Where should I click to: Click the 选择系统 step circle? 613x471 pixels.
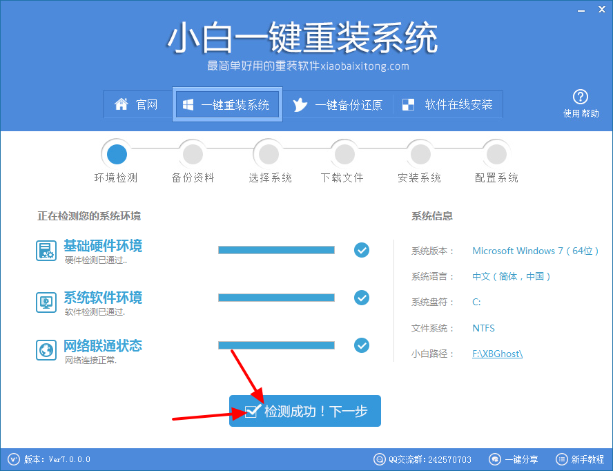tap(269, 154)
